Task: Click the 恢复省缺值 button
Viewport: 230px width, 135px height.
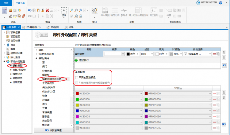Action: pos(53,130)
